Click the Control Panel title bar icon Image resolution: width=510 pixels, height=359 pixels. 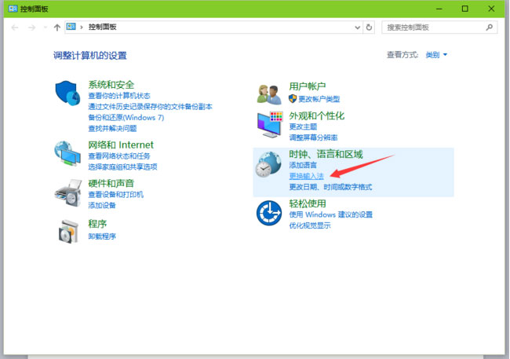click(x=13, y=9)
